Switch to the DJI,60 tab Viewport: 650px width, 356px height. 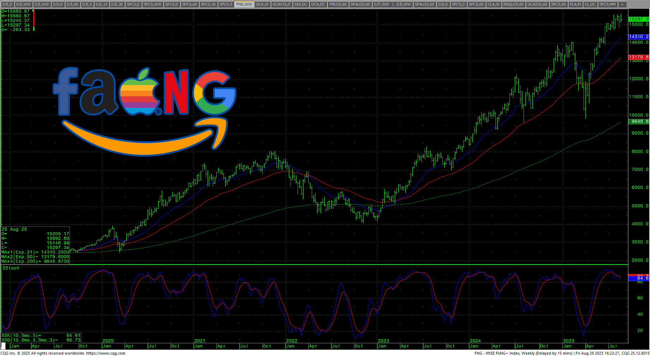point(72,4)
